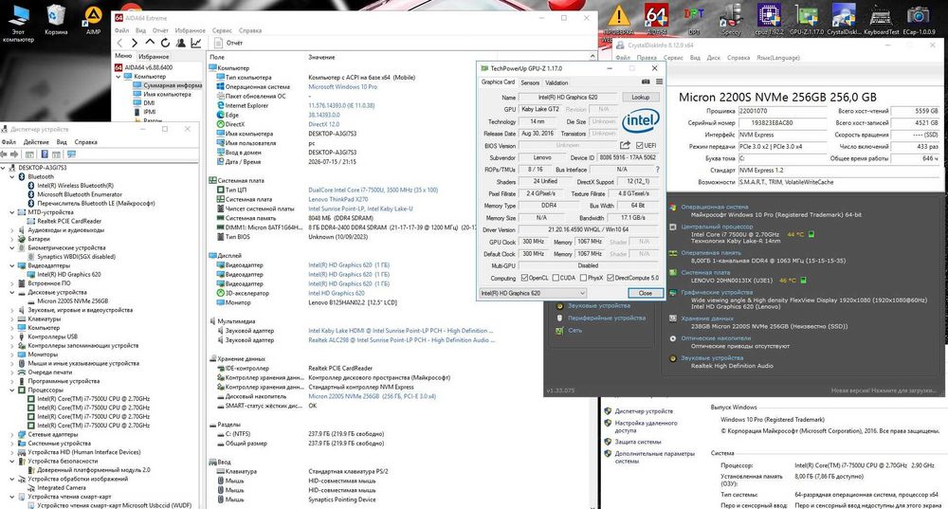Click GPU-Z Bus Interface question mark

pos(657,170)
